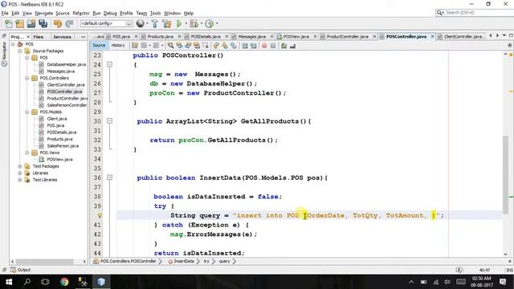The image size is (514, 289).
Task: Switch to the POSDetails.java editor tab
Action: [x=206, y=36]
